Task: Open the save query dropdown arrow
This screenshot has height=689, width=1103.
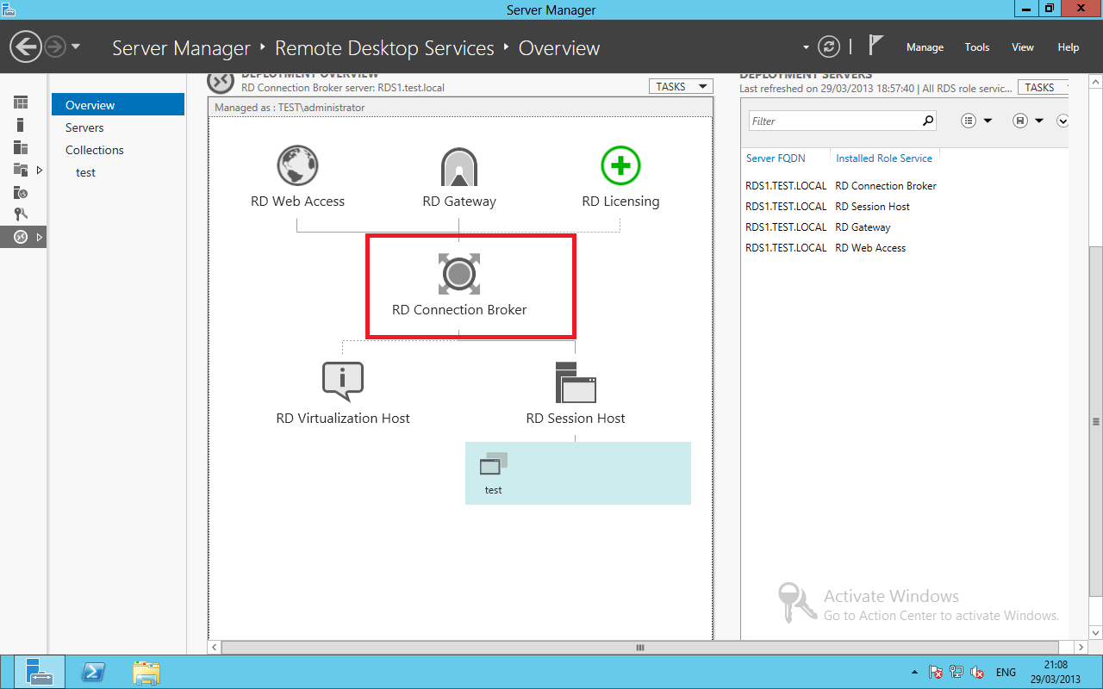Action: 1039,121
